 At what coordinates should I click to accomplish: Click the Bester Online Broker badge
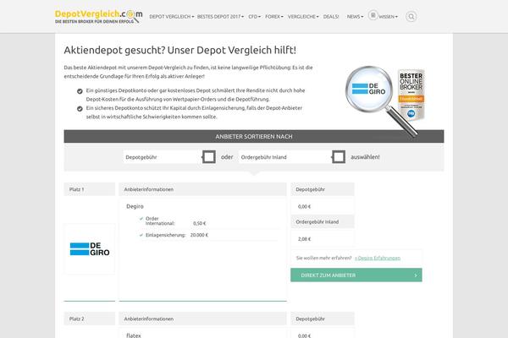(411, 95)
